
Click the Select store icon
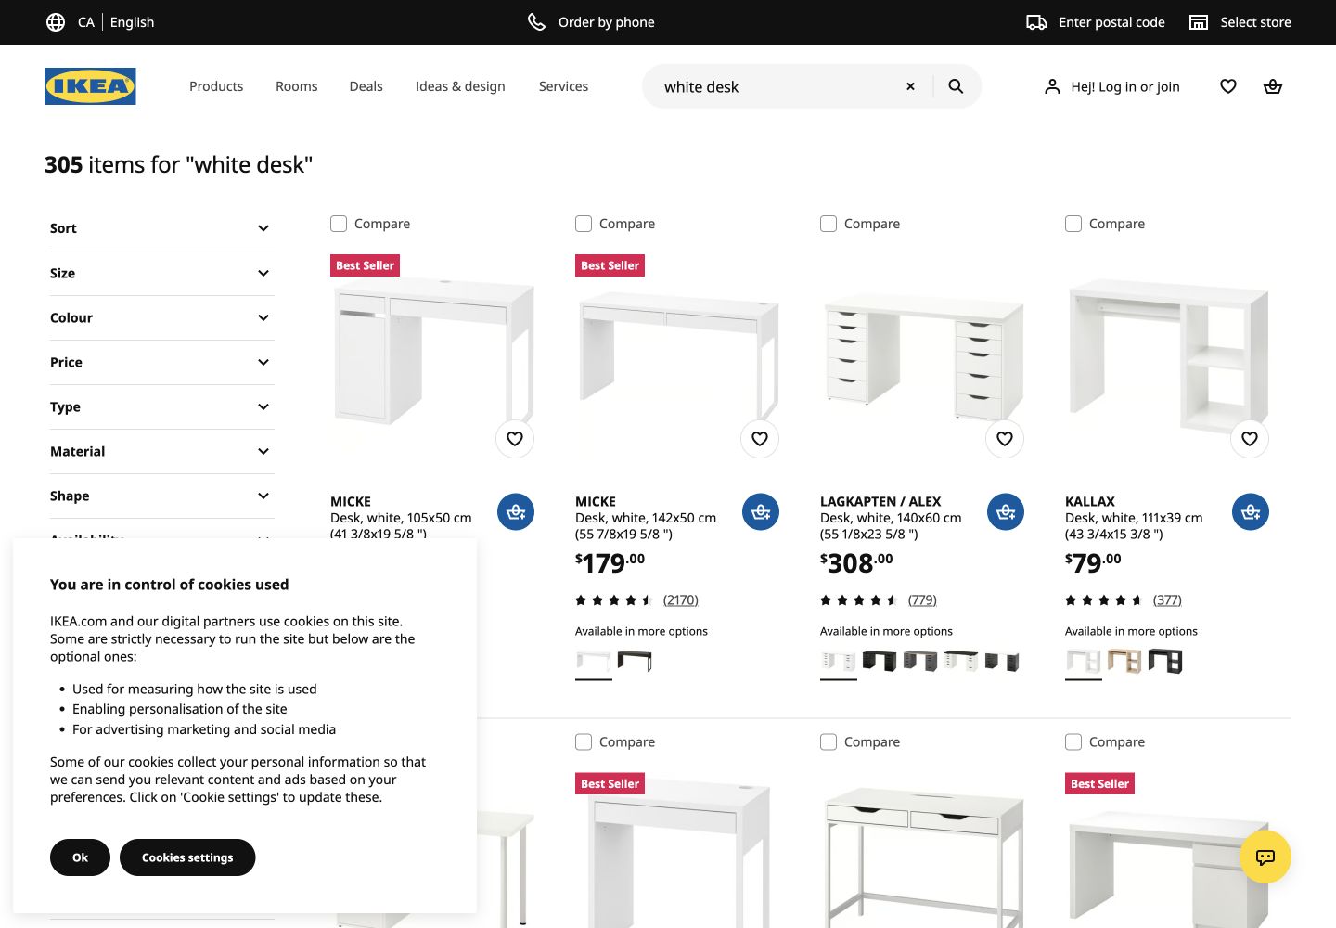1199,22
